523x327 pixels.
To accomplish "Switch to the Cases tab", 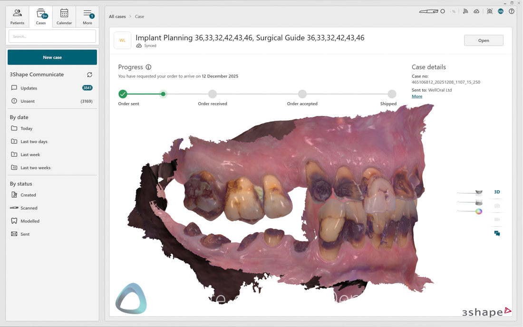I will [41, 16].
